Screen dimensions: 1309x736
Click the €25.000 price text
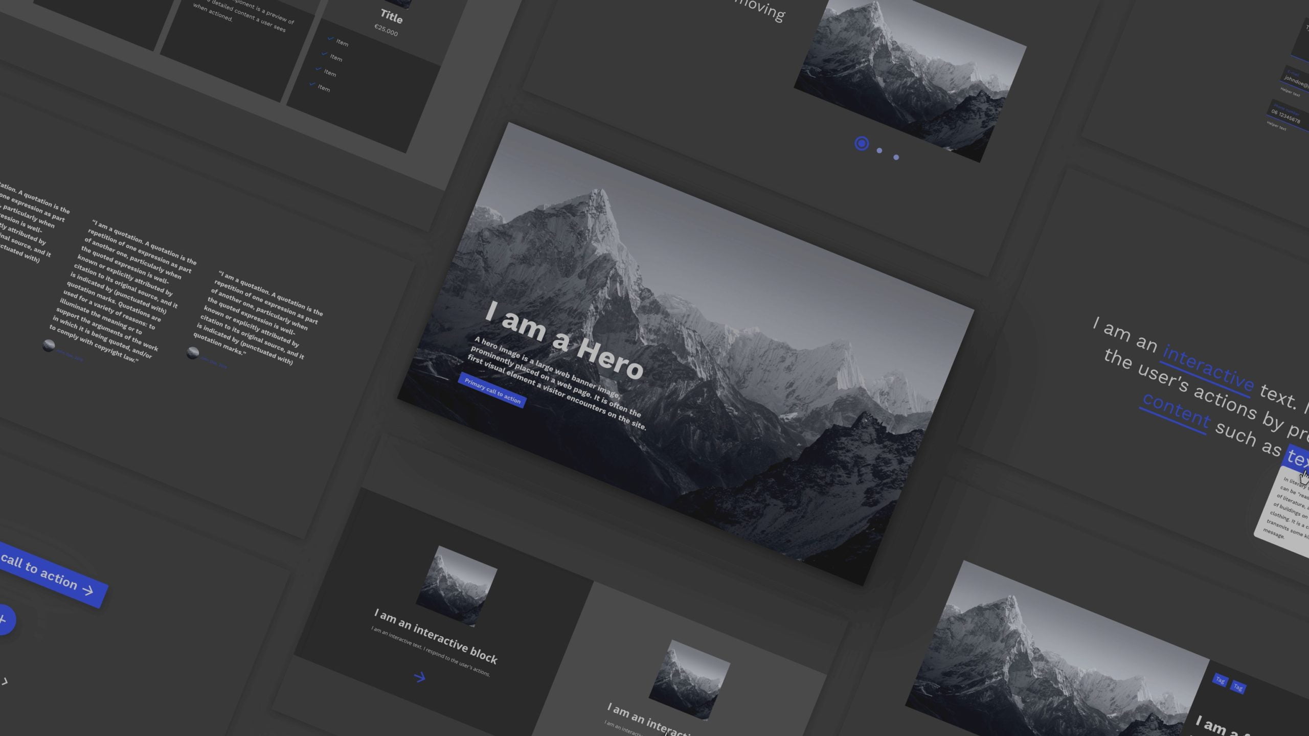(386, 30)
